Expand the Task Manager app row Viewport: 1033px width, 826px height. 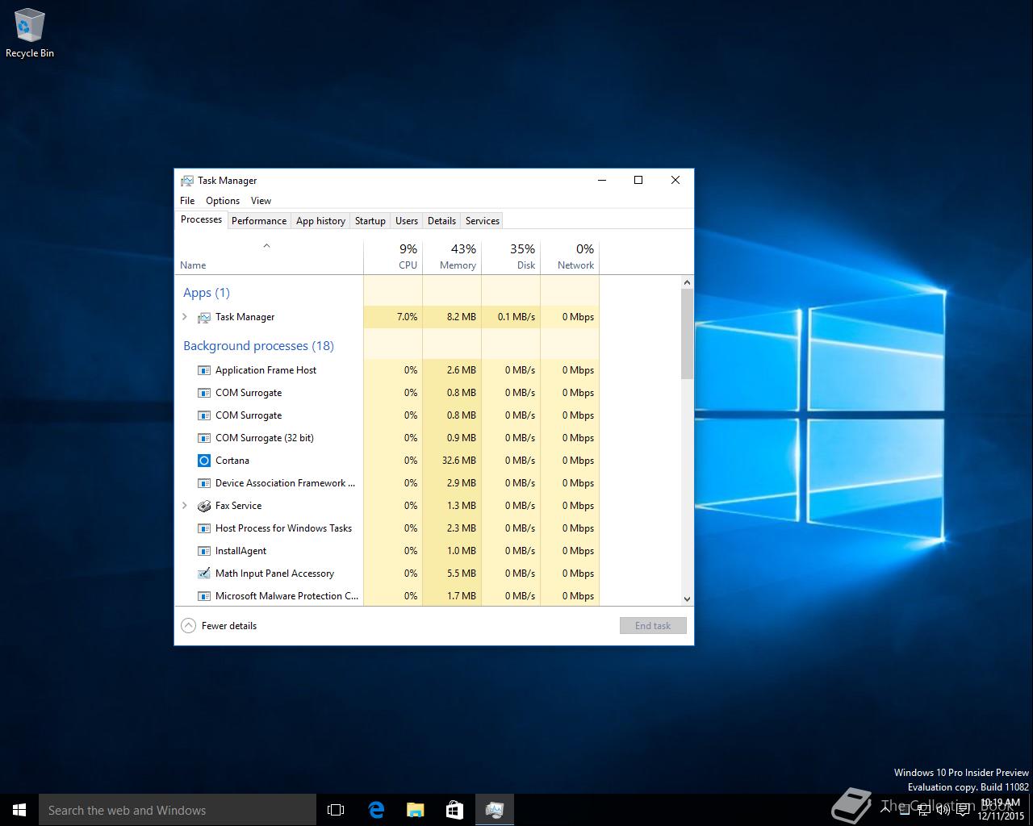185,317
